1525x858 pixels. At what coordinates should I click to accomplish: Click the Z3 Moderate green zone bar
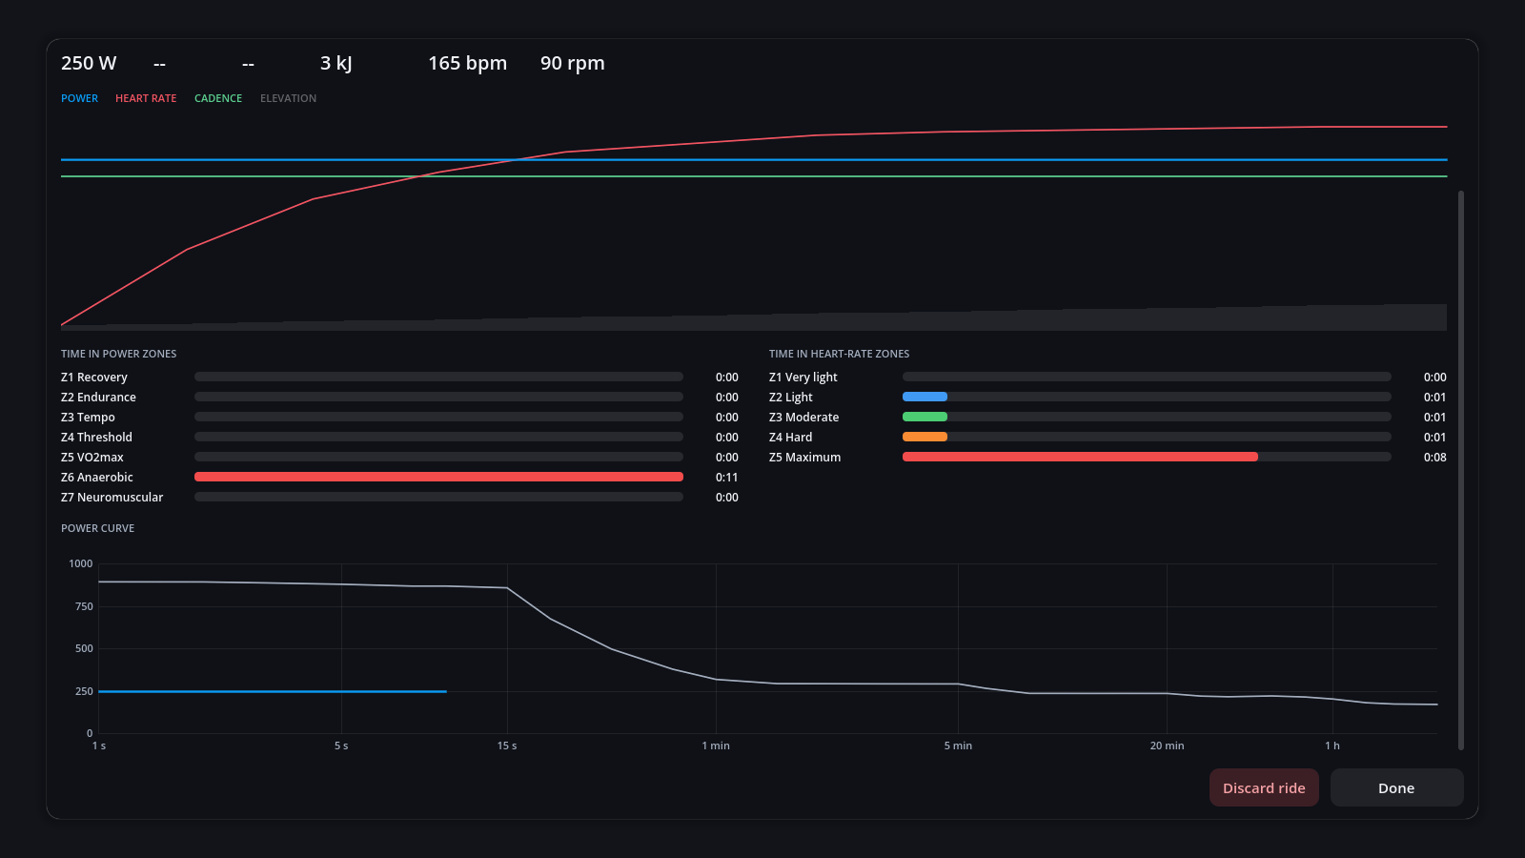[x=925, y=417]
